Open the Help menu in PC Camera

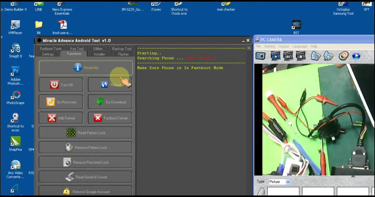click(x=314, y=46)
